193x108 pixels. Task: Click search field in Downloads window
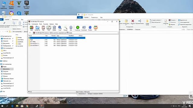(x=189, y=29)
